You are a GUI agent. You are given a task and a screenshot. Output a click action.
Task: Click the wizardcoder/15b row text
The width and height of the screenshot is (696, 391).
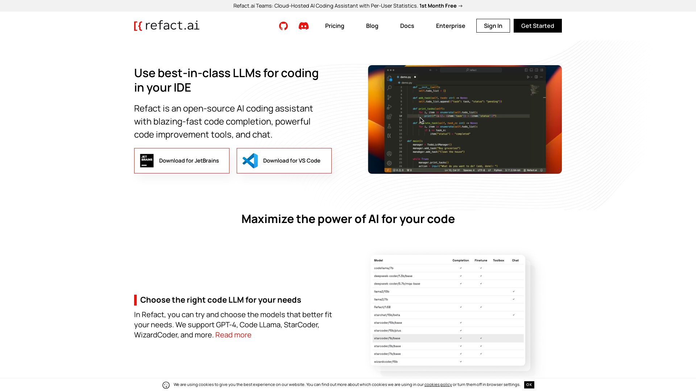[x=386, y=362]
